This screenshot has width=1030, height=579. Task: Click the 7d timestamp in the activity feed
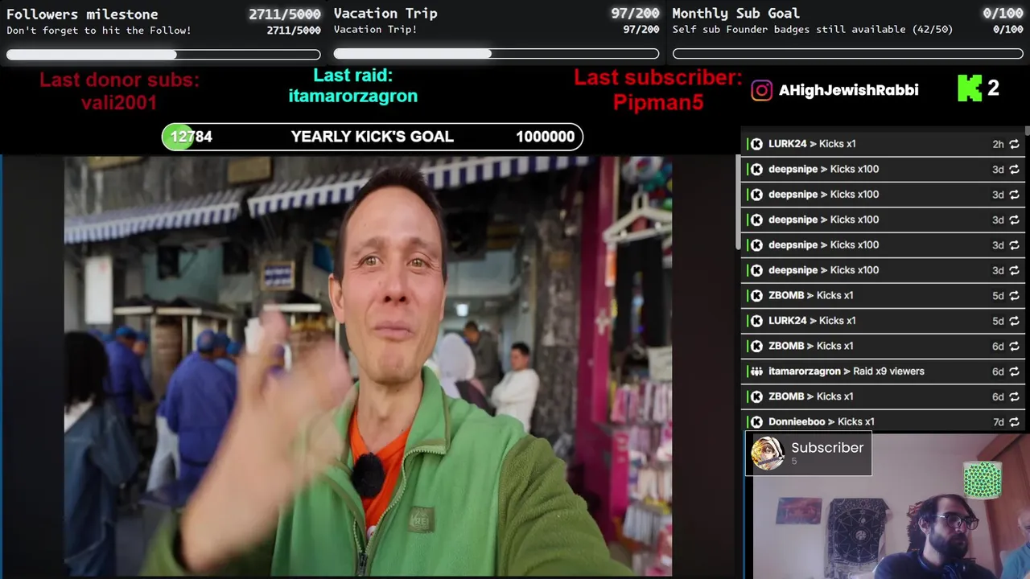pos(998,422)
